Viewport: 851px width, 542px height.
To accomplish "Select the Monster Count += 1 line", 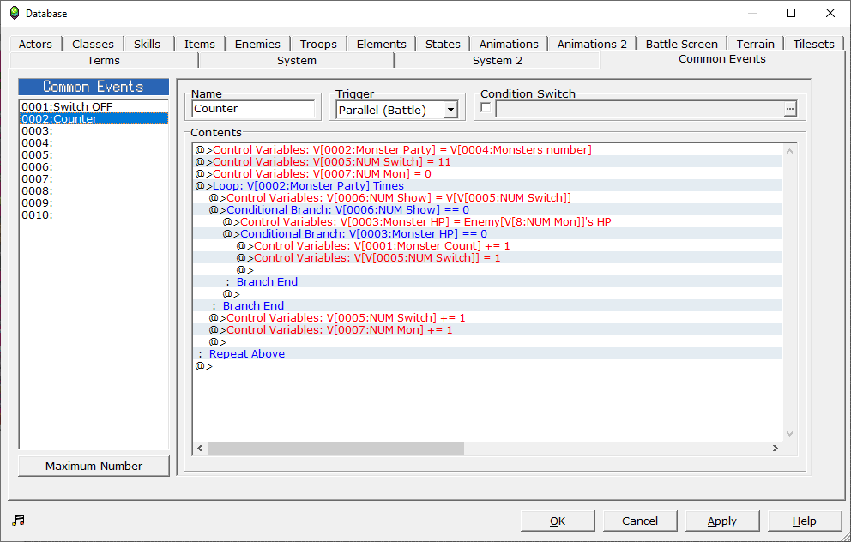I will 488,246.
